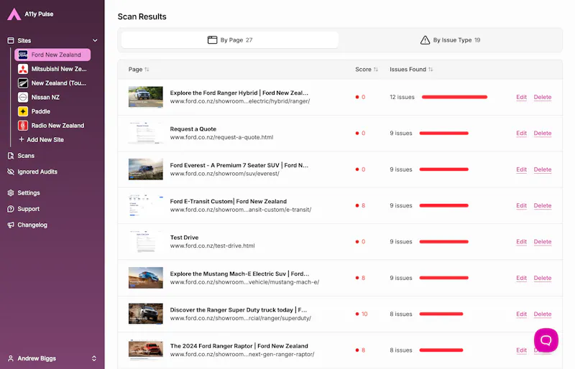The image size is (575, 369).
Task: Sort by the Issues Found column arrows
Action: tap(431, 69)
